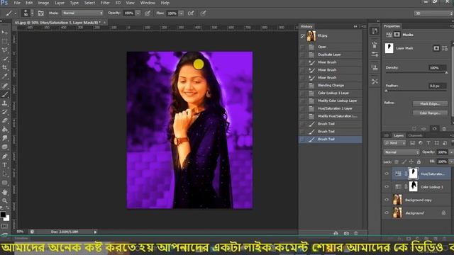The height and width of the screenshot is (255, 454).
Task: Delete current state in History panel
Action: pyautogui.click(x=356, y=233)
